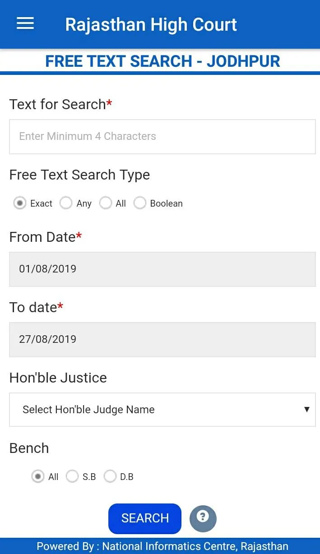This screenshot has width=320, height=554.
Task: Choose the Boolean search type
Action: point(140,203)
